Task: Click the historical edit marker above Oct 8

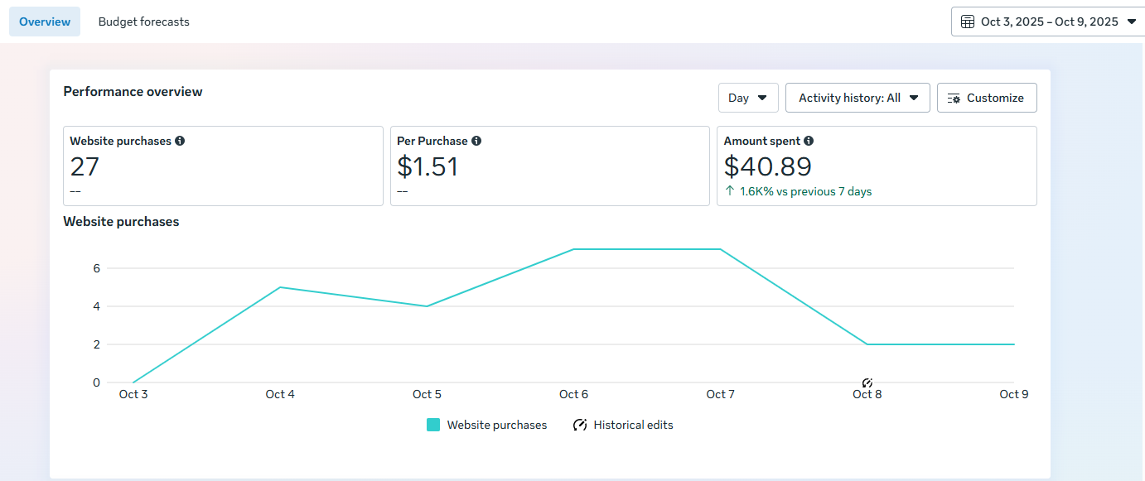Action: click(867, 383)
